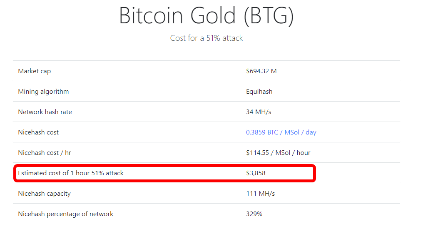Click the Cost for a 51% attack subtitle
Image resolution: width=423 pixels, height=234 pixels.
(x=207, y=38)
